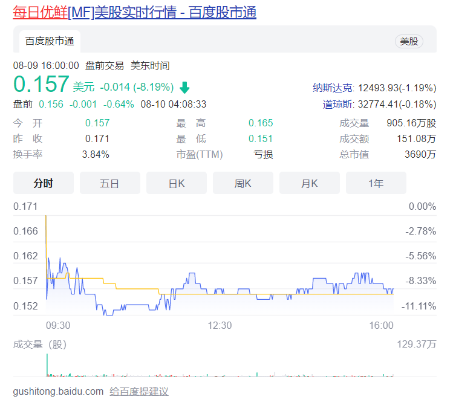Screen dimensions: 456x405
Task: Click the 换手率 value 3.84%
Action: point(96,154)
